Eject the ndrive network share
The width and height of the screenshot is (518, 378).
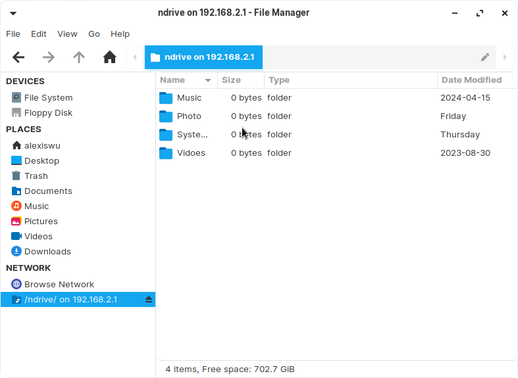point(149,300)
